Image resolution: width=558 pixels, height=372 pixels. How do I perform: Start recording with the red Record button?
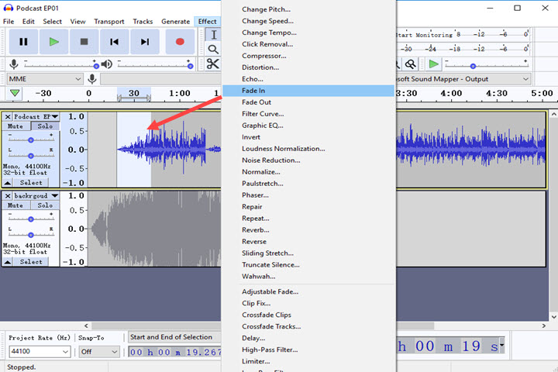(x=180, y=42)
